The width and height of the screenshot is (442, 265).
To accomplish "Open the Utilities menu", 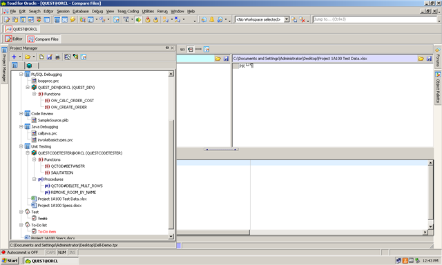I will tap(148, 11).
